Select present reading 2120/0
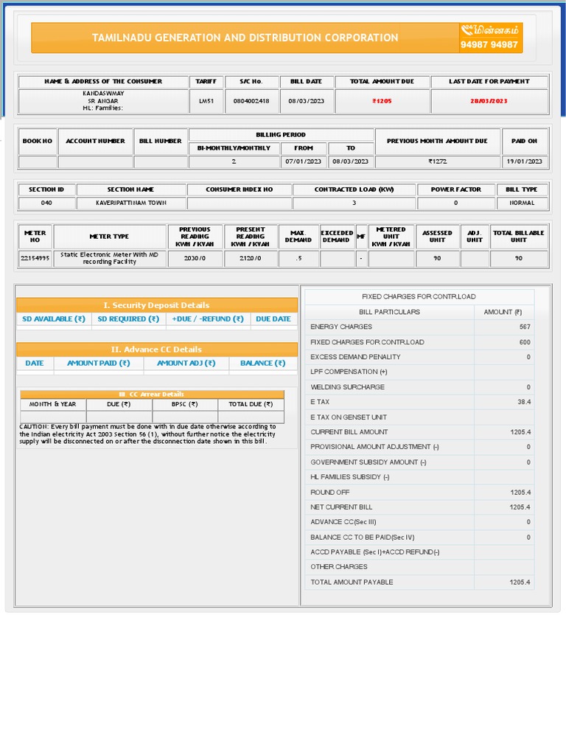566x755 pixels. [x=251, y=258]
